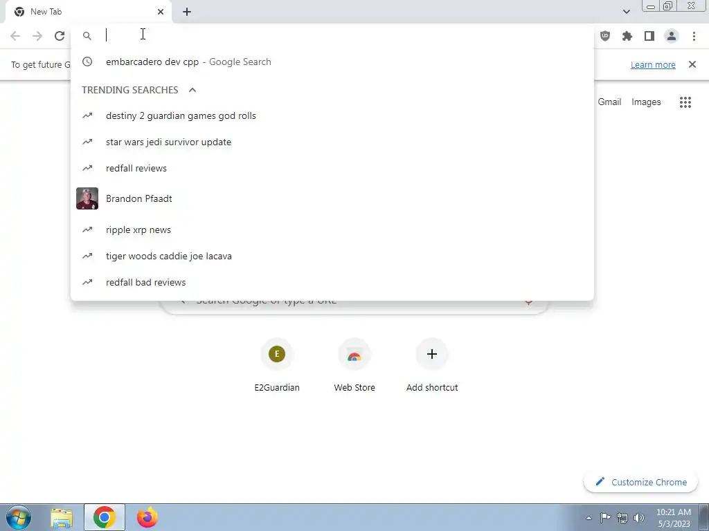Screen dimensions: 709x531
Task: Click the network tray icon
Action: pos(622,518)
